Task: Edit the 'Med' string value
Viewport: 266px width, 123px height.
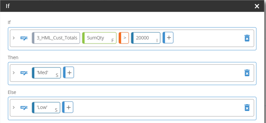Action: [46, 73]
